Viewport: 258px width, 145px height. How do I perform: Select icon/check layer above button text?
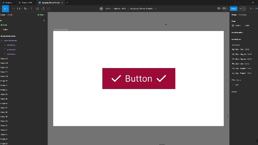point(11,45)
